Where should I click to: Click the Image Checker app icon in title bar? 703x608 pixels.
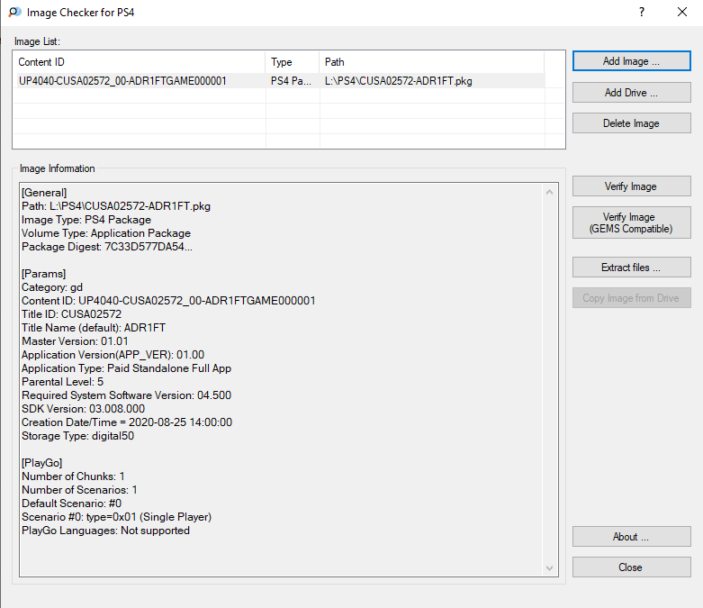tap(15, 13)
